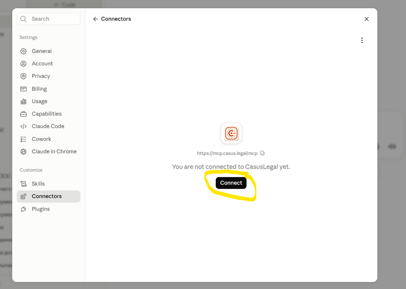
Task: Click the https://mcp.casus.legal/mcp URL text
Action: tap(227, 153)
